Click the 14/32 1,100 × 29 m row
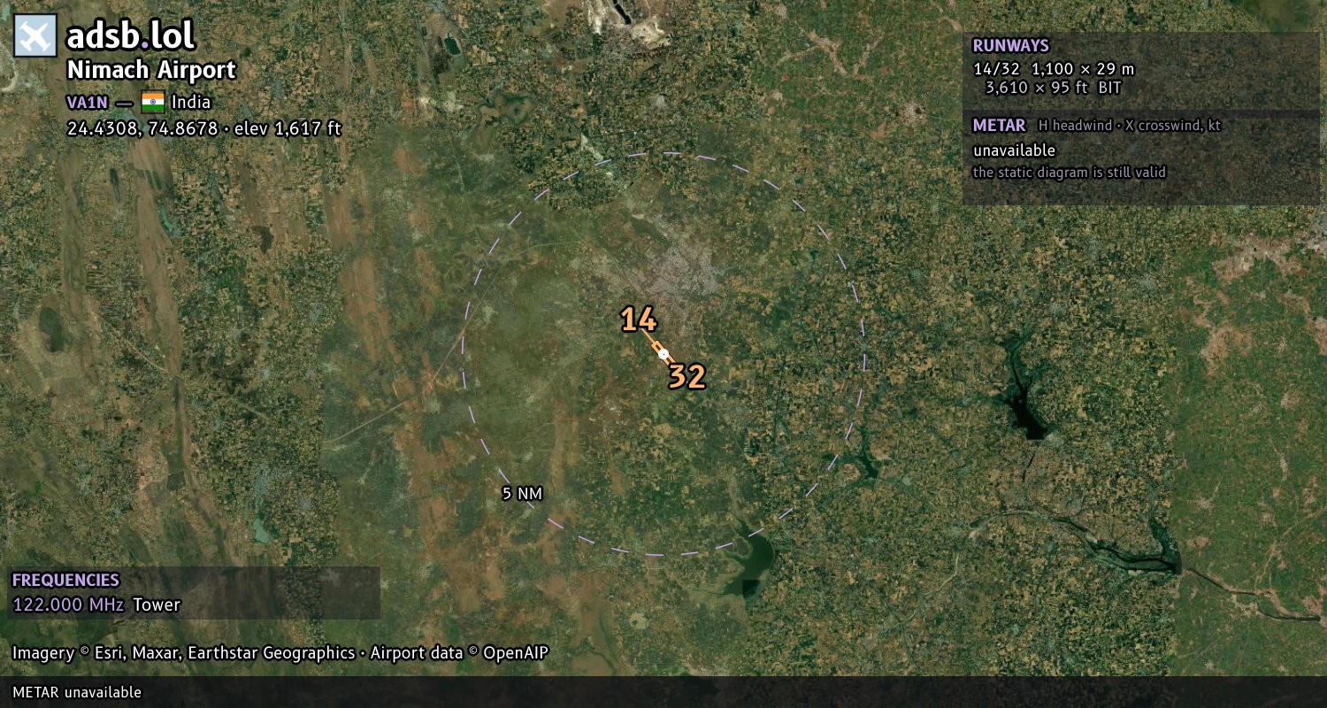 pos(1054,69)
